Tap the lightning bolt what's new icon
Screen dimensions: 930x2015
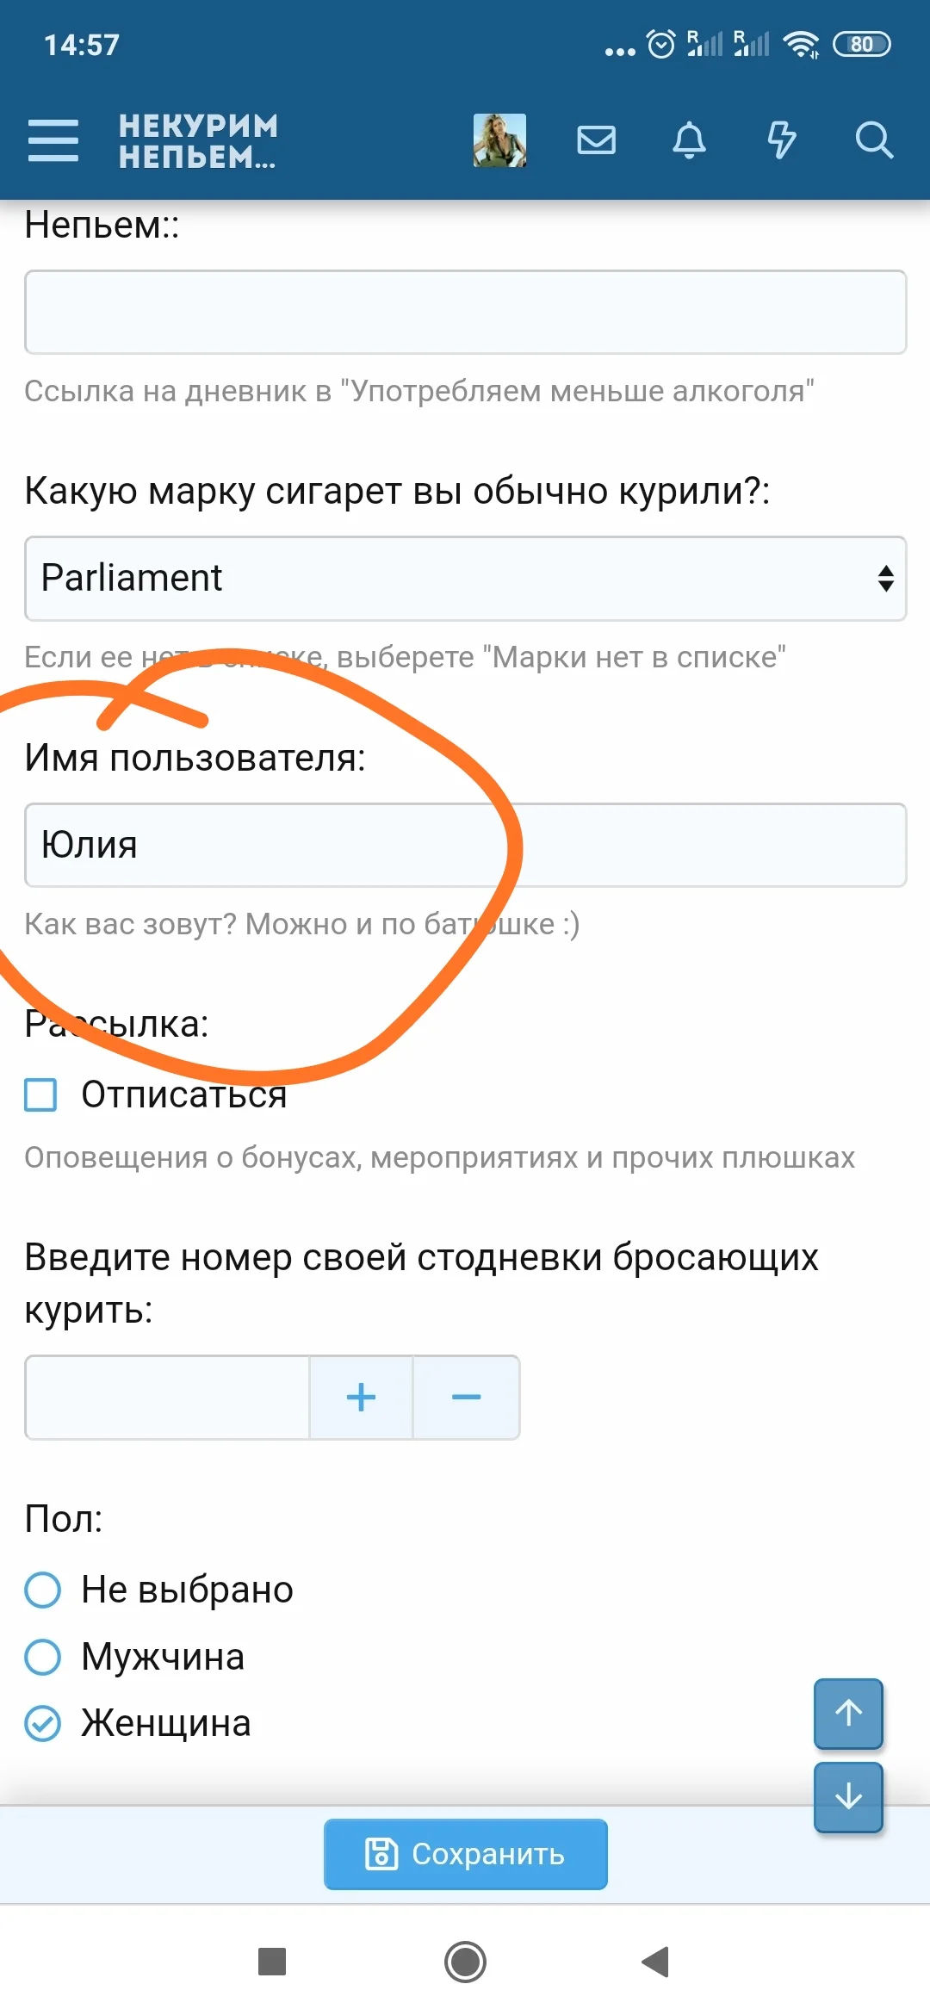point(781,139)
